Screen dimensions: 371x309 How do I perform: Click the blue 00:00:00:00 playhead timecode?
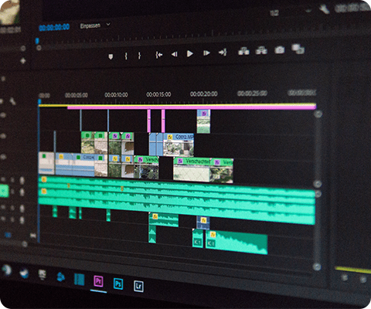(54, 27)
